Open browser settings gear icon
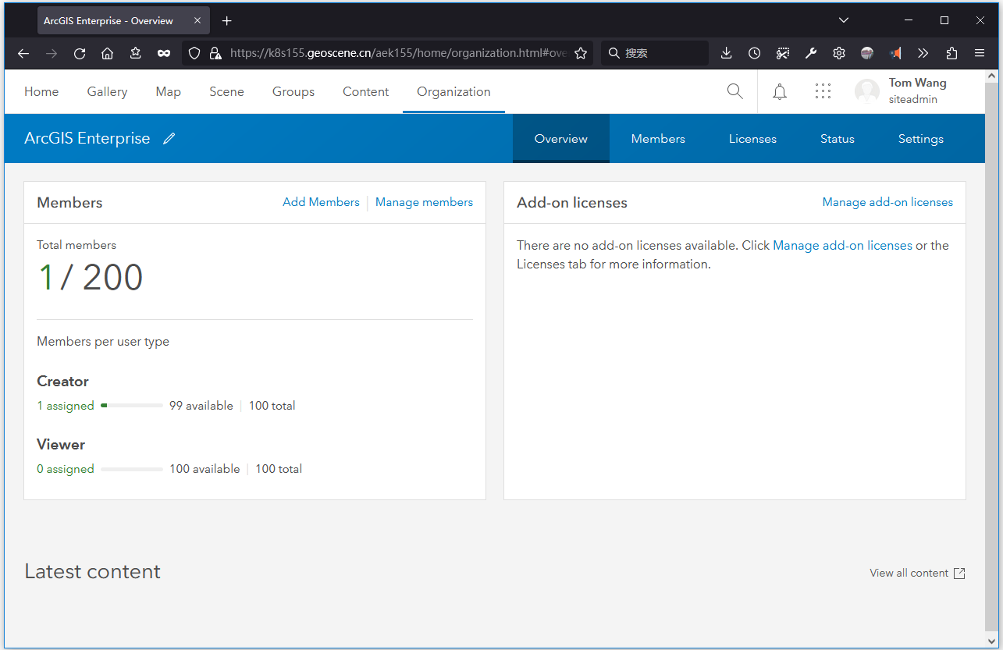Viewport: 1003px width, 650px height. click(x=839, y=53)
